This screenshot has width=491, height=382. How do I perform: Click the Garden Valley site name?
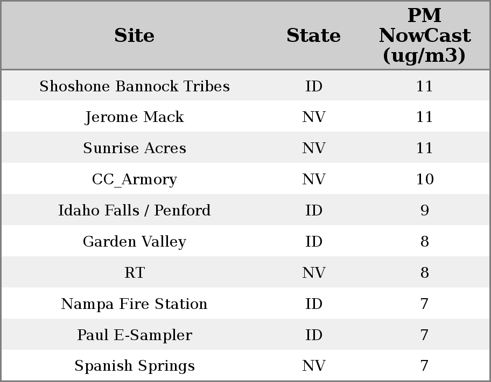[x=134, y=242]
